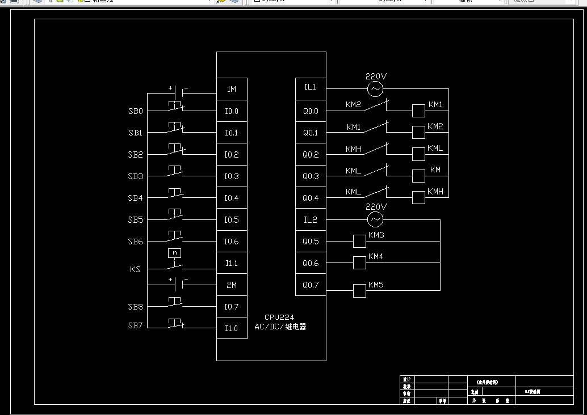Select the KMH contact label on Q0.2 row
This screenshot has width=587, height=415.
coord(354,149)
